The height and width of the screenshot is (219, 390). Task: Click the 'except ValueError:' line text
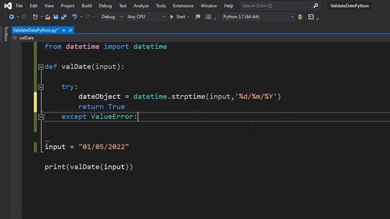click(x=99, y=116)
